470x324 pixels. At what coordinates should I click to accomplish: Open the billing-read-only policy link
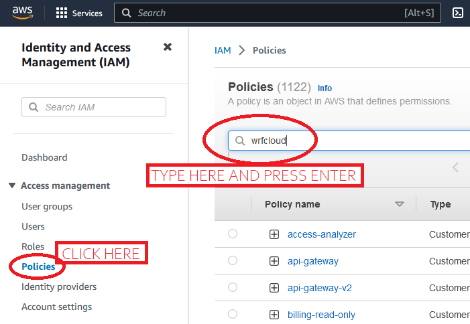[x=321, y=315]
